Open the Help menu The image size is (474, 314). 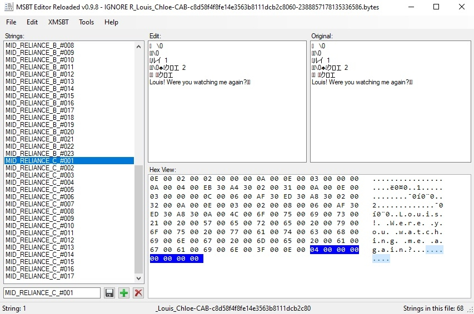[x=111, y=22]
